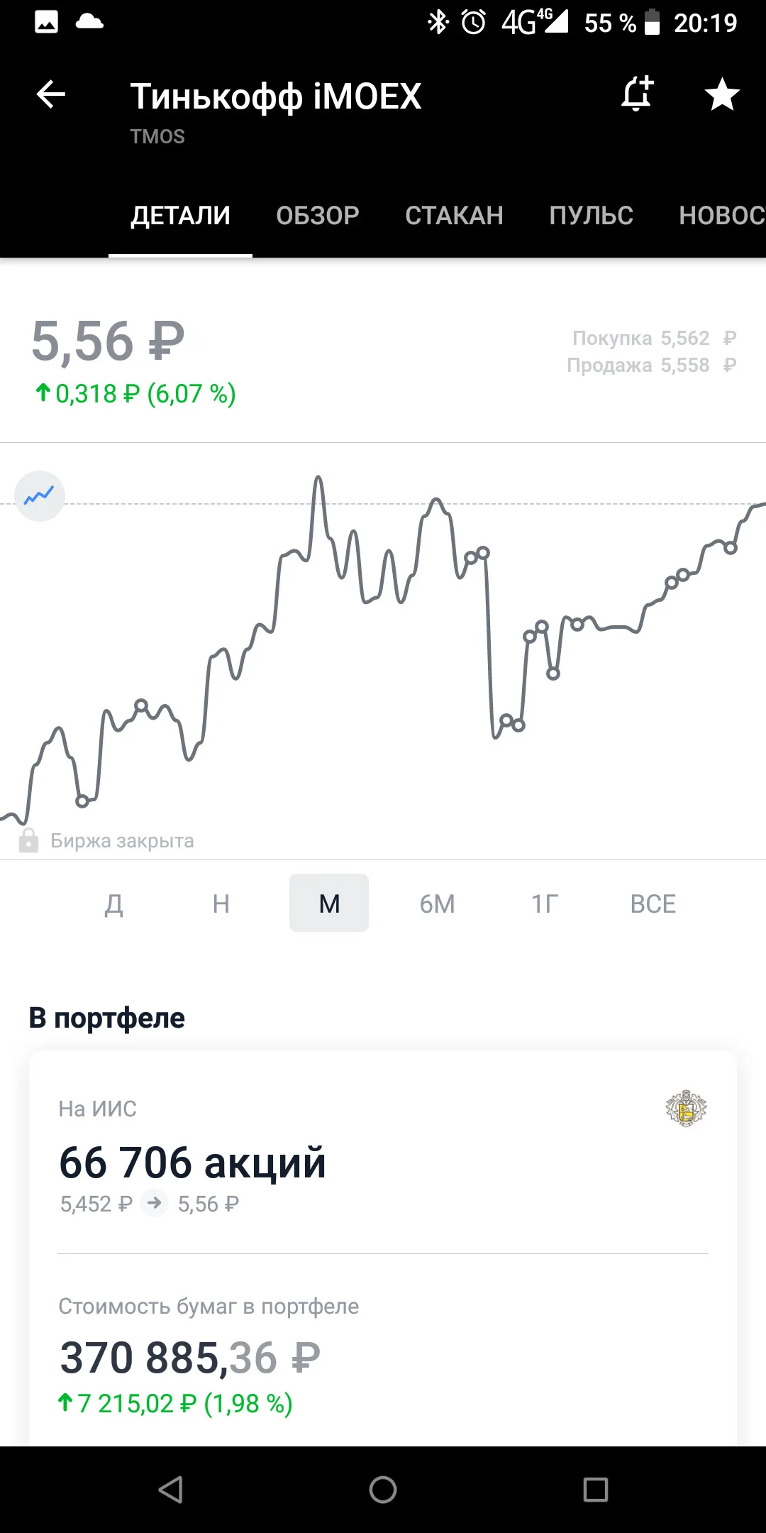Add price alert with bell icon

pos(637,94)
